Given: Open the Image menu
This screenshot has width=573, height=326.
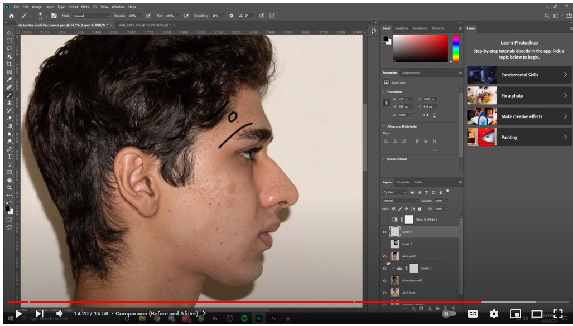Looking at the screenshot, I should (x=37, y=7).
